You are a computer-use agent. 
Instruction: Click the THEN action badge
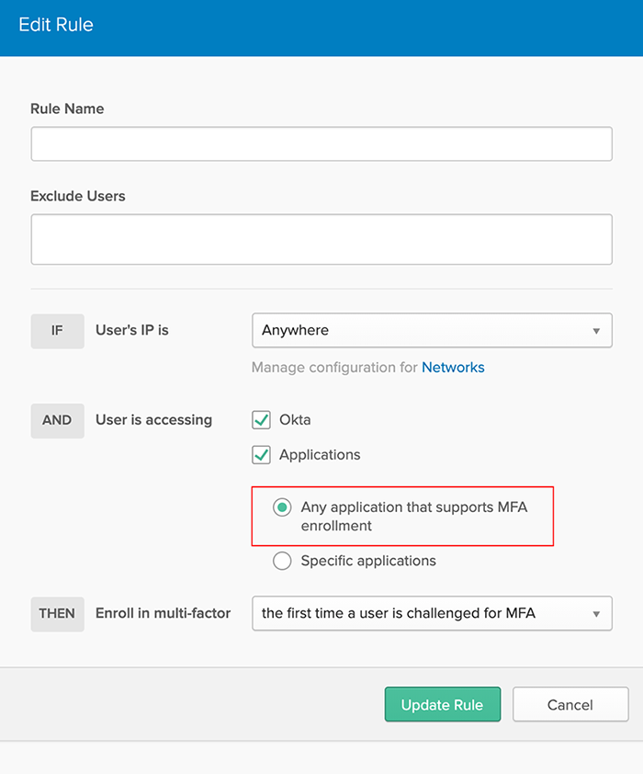57,614
